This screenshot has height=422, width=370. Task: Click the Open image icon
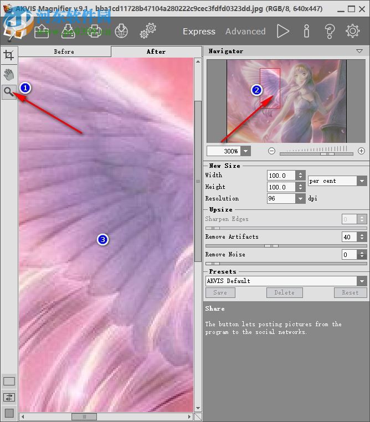click(42, 31)
